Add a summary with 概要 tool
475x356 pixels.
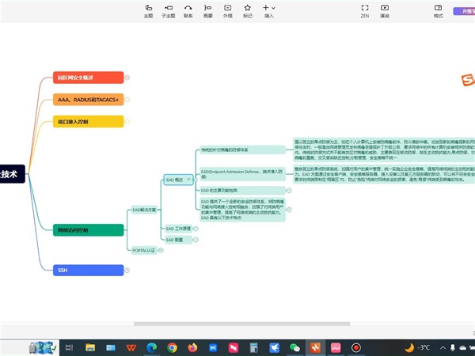(207, 11)
